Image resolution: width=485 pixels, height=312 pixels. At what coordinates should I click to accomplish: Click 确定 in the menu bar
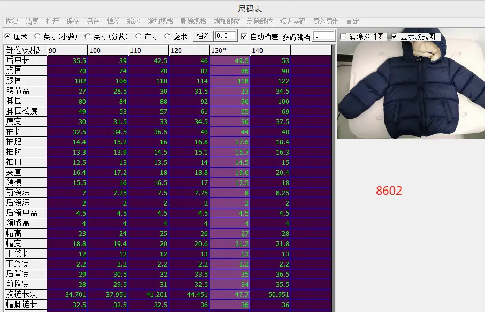[352, 21]
